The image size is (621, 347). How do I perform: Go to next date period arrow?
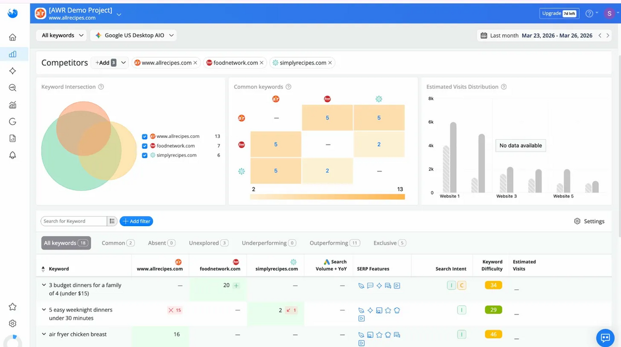coord(608,36)
